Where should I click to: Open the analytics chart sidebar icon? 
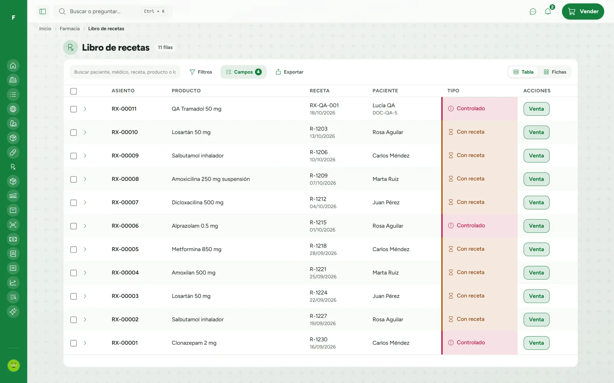(13, 283)
